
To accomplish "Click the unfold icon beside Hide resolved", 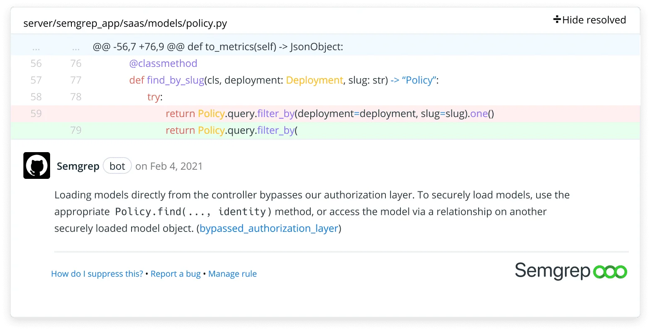I will pos(557,19).
